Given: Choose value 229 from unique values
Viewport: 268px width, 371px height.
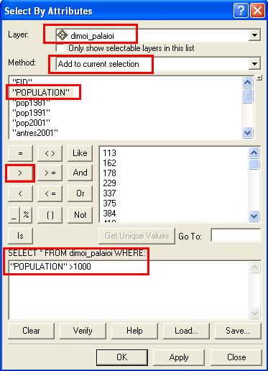Looking at the screenshot, I should [x=109, y=183].
